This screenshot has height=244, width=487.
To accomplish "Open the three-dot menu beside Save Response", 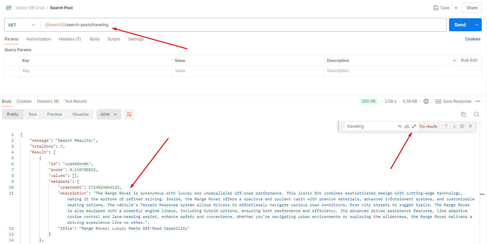I will pyautogui.click(x=478, y=101).
